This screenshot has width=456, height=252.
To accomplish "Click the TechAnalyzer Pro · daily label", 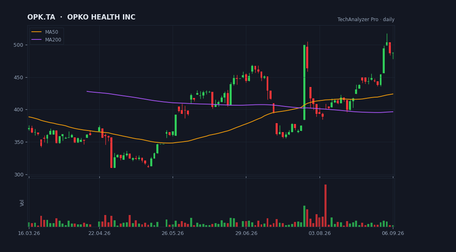I will tap(366, 20).
